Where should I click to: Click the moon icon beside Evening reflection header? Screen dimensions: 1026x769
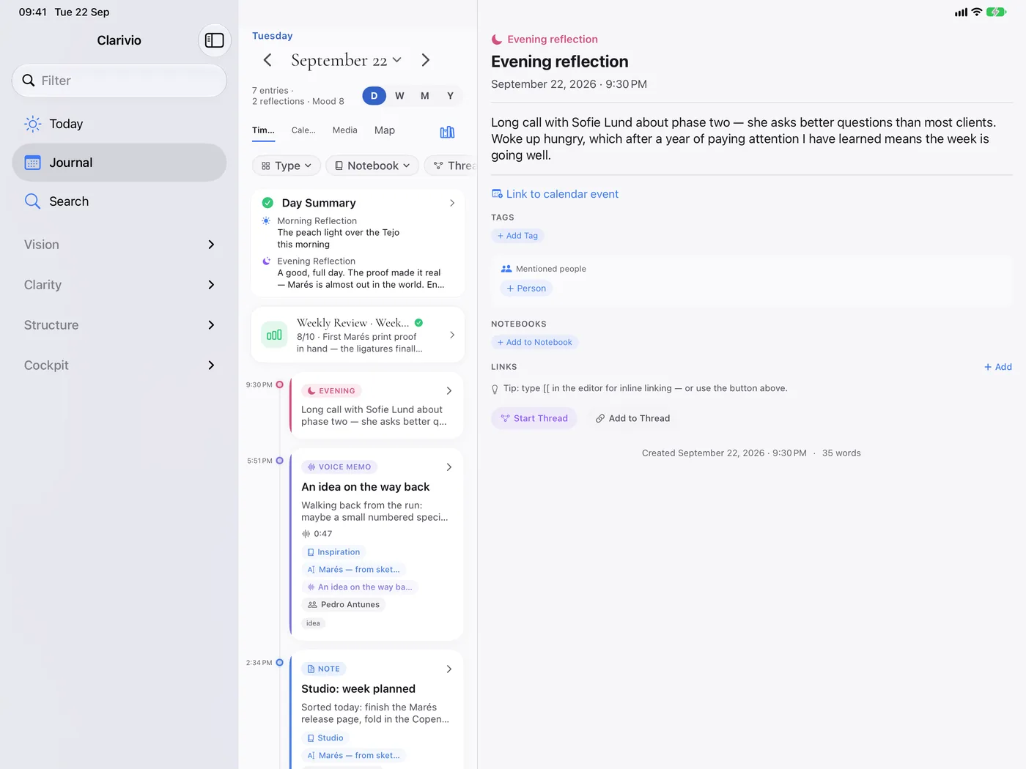tap(497, 40)
